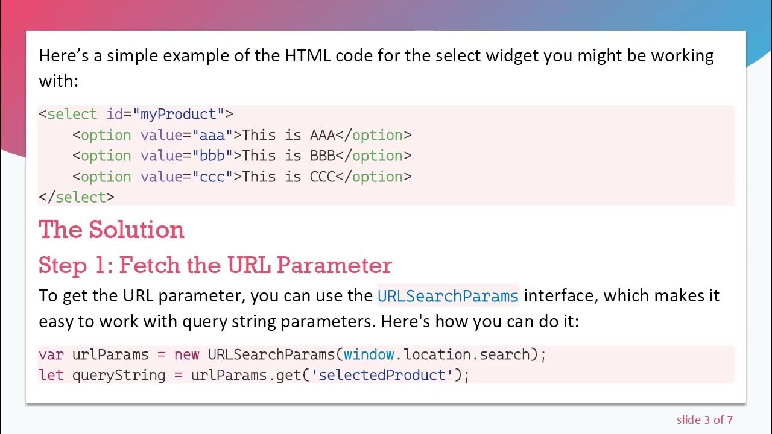This screenshot has width=772, height=434.
Task: Click the closing </select> tag
Action: (x=76, y=197)
